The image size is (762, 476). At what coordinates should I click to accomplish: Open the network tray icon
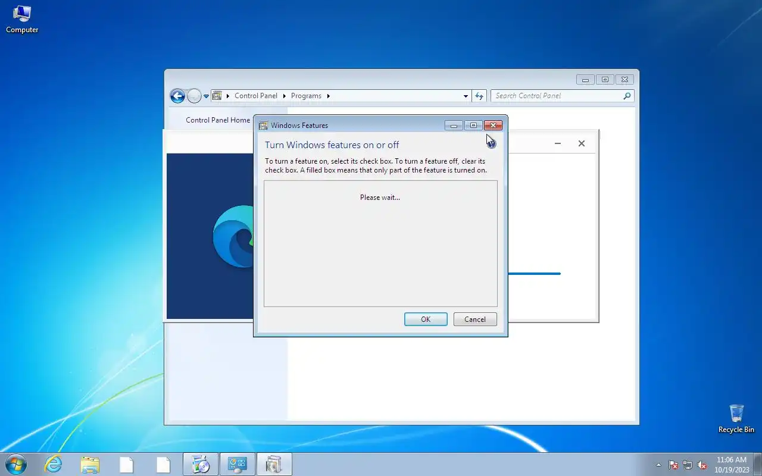coord(688,465)
